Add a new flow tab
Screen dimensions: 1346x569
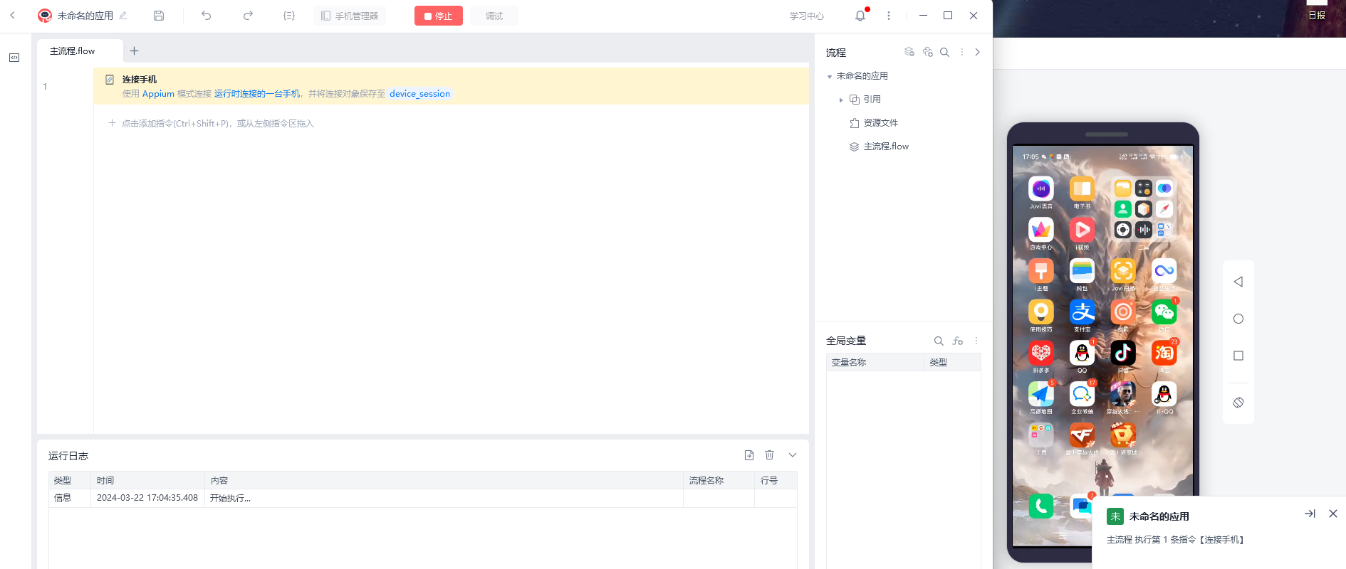click(x=134, y=51)
